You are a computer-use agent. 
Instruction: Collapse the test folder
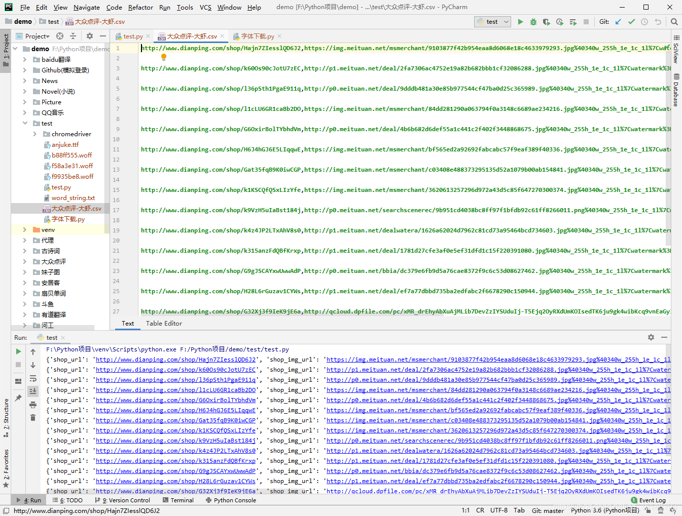[x=25, y=123]
